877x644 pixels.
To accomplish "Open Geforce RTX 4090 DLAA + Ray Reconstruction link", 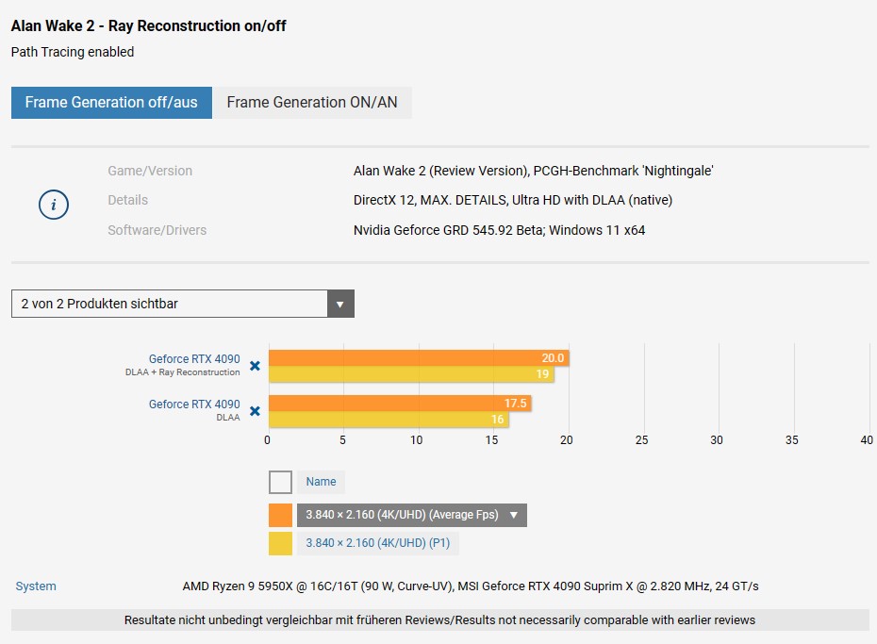I will tap(194, 359).
